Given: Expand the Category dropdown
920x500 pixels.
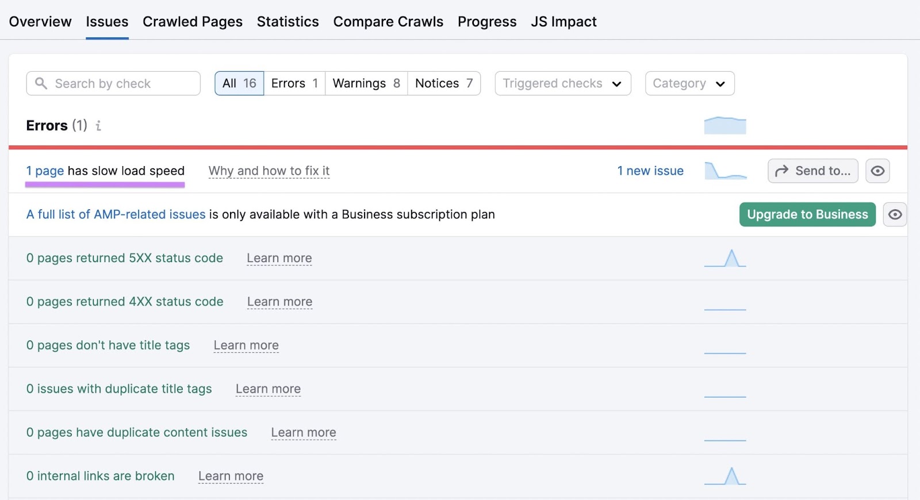Looking at the screenshot, I should 689,83.
